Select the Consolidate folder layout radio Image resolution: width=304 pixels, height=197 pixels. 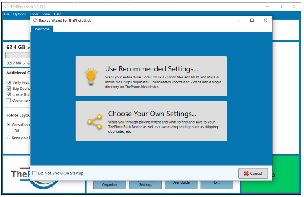[x=8, y=124]
